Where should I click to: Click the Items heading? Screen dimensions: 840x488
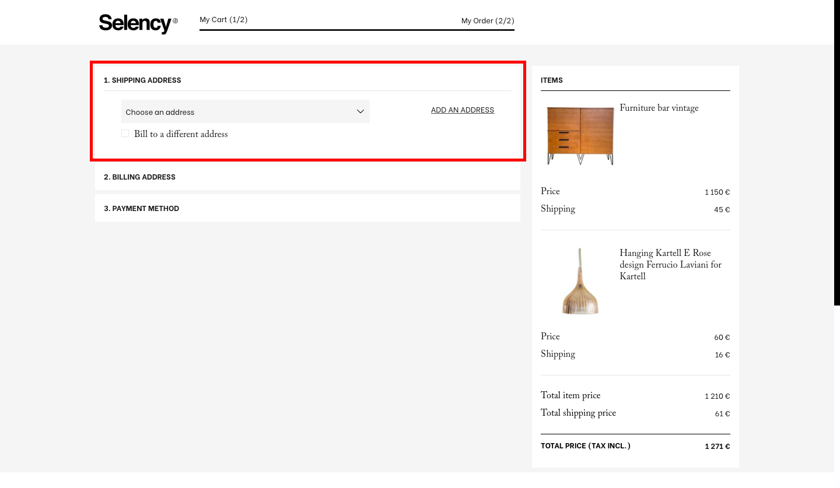(x=552, y=80)
